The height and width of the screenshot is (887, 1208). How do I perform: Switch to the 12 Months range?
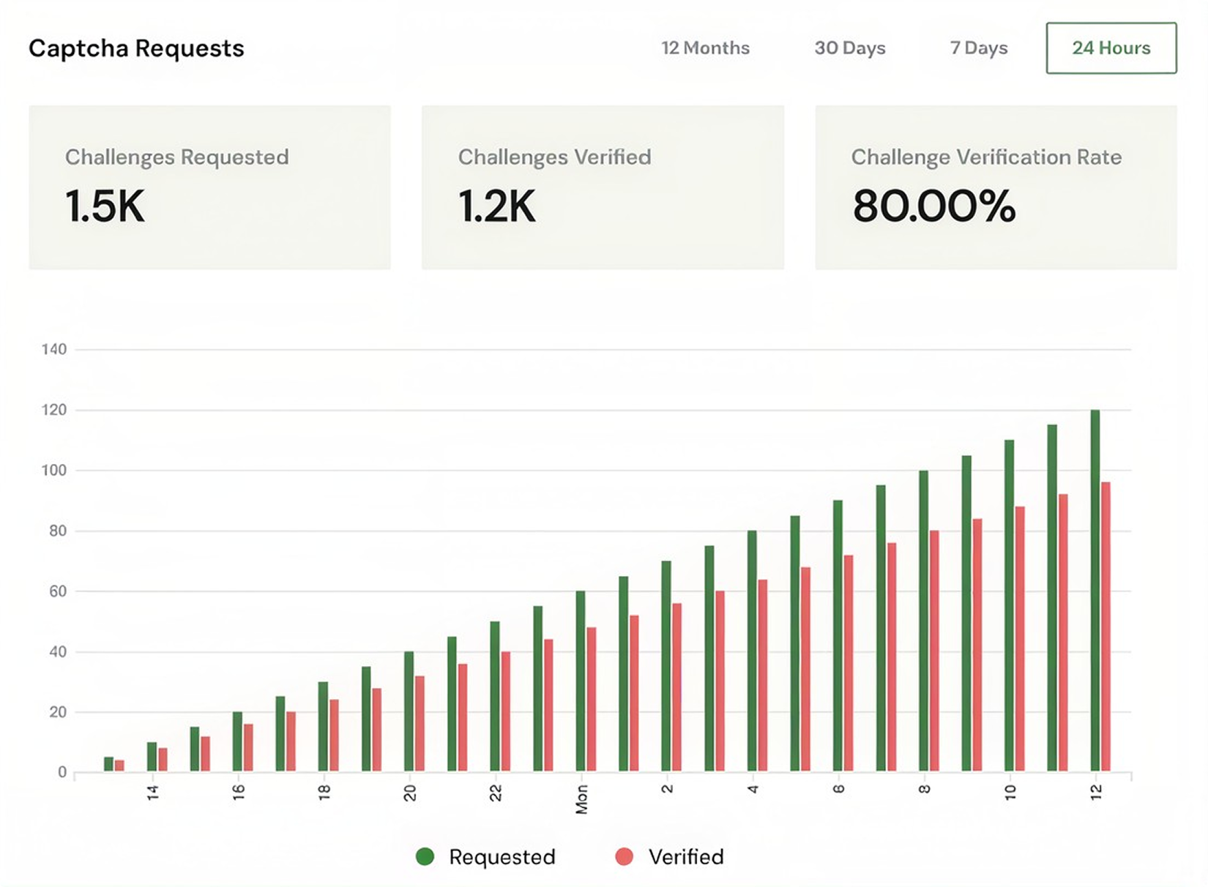point(705,48)
